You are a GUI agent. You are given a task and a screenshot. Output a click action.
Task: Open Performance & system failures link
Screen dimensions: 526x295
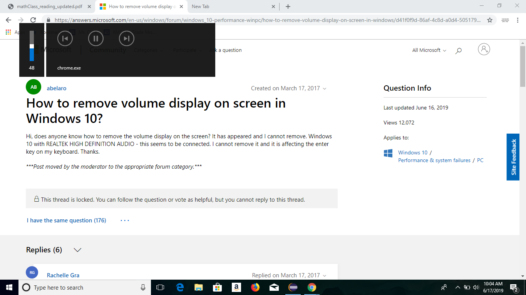434,161
